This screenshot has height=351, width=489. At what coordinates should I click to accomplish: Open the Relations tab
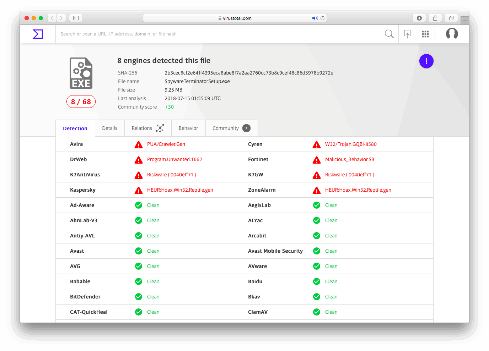148,128
